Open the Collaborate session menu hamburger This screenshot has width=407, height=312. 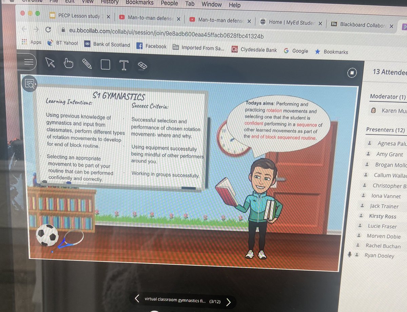click(x=29, y=62)
